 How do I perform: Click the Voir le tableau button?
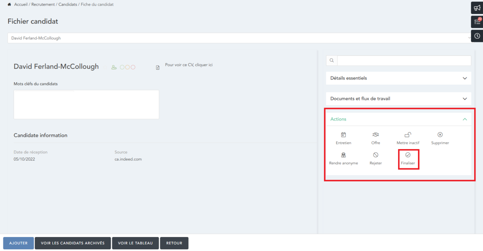tap(135, 243)
